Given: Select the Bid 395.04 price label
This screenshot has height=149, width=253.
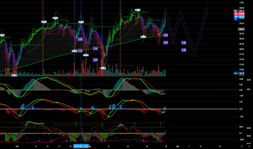Looking at the screenshot, I should (239, 17).
